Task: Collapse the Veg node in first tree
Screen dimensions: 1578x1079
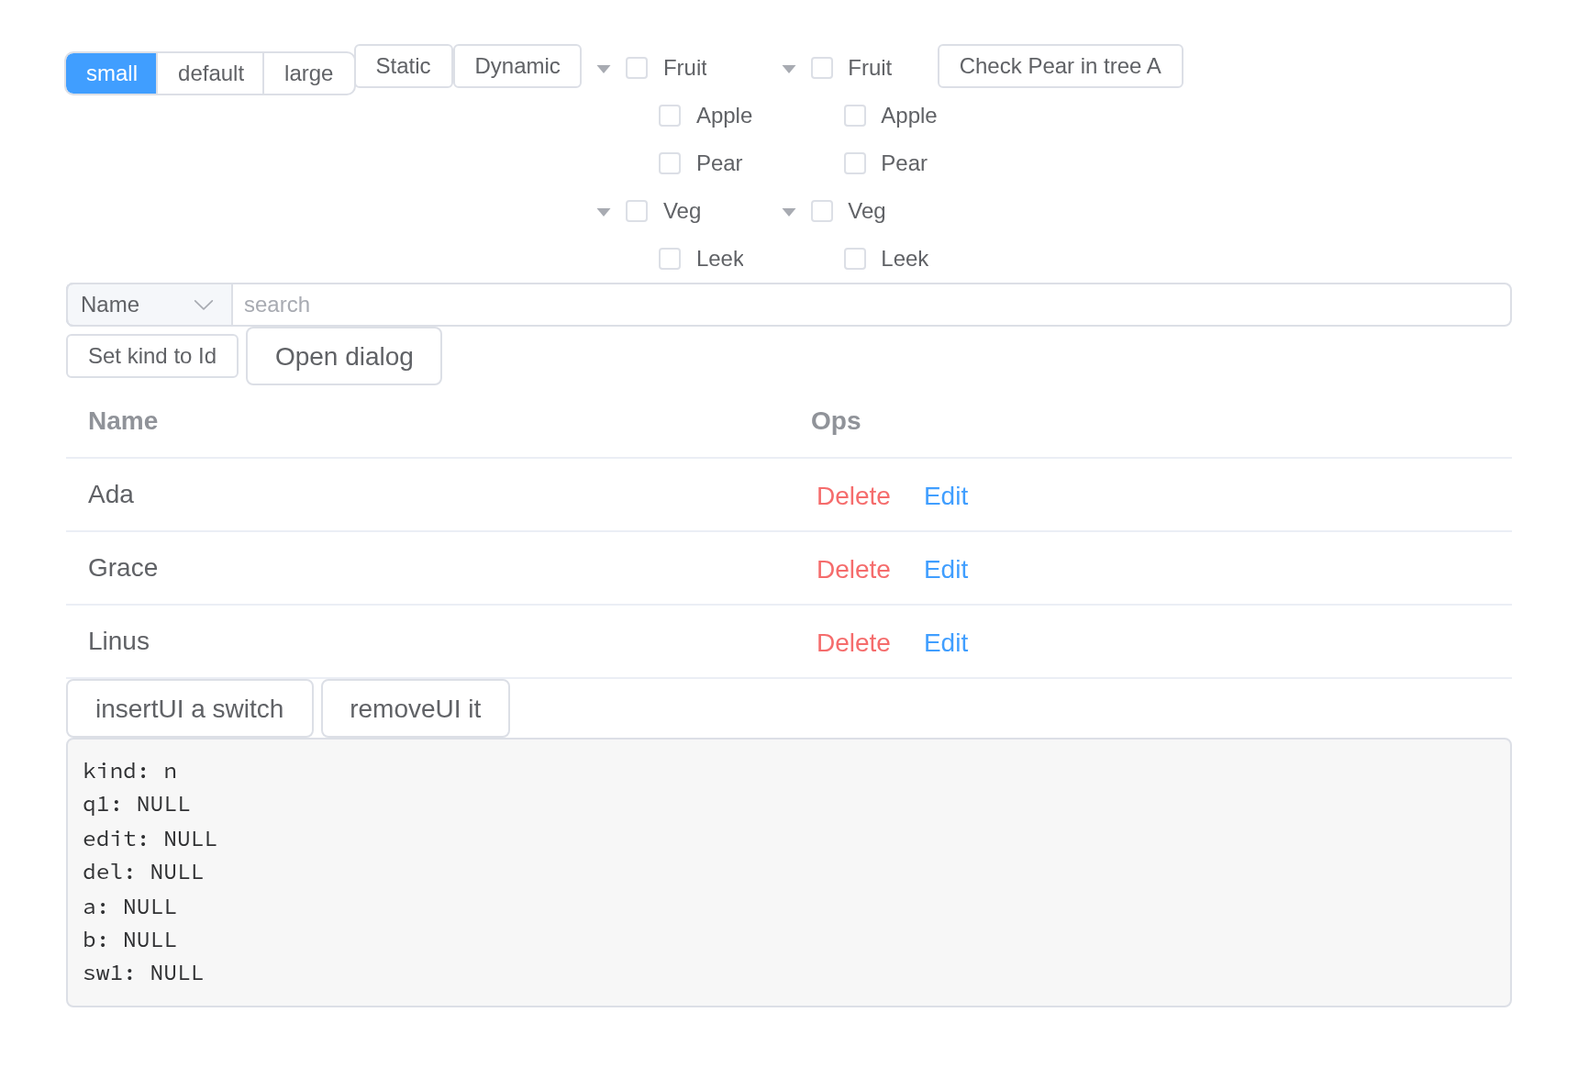Action: click(x=604, y=212)
